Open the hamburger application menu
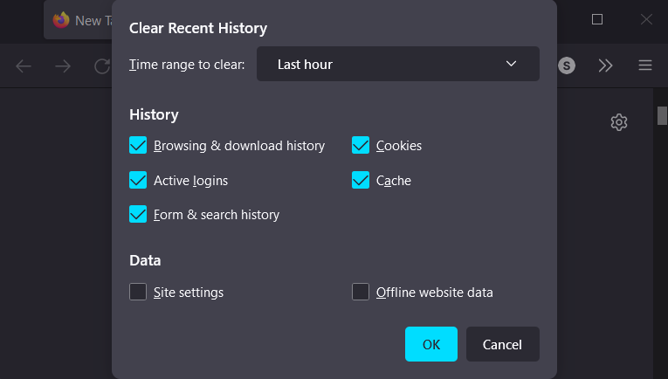 point(645,65)
